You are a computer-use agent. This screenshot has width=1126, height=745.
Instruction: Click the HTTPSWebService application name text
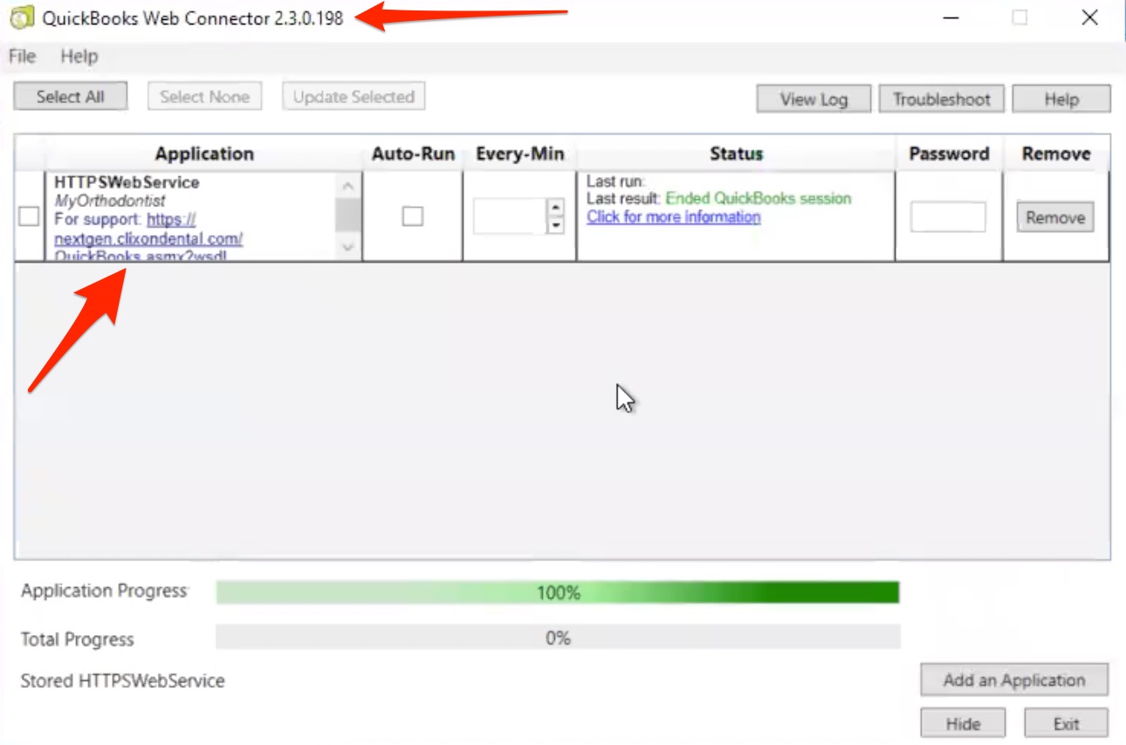coord(127,182)
